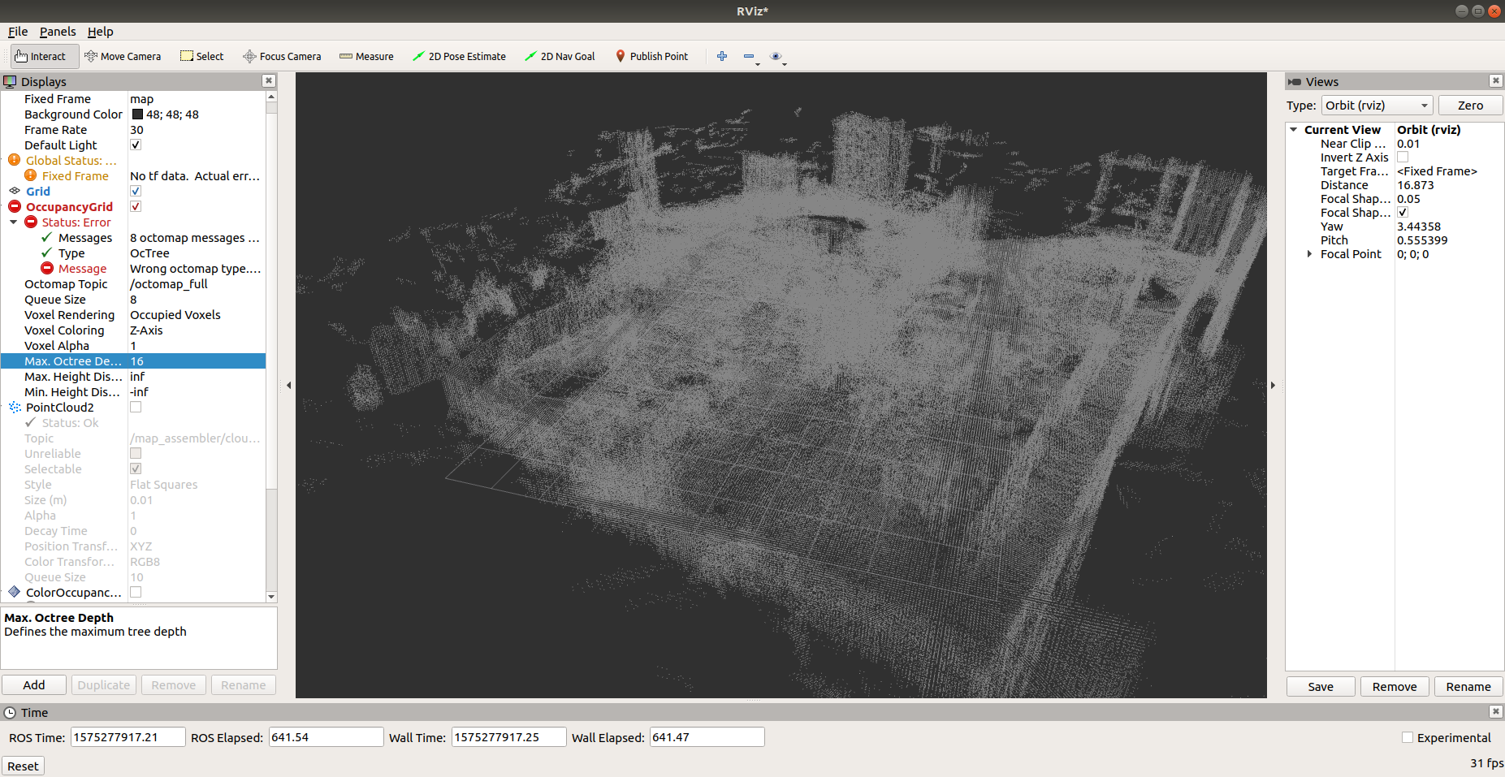
Task: Click the ROS Time input field
Action: tap(128, 737)
